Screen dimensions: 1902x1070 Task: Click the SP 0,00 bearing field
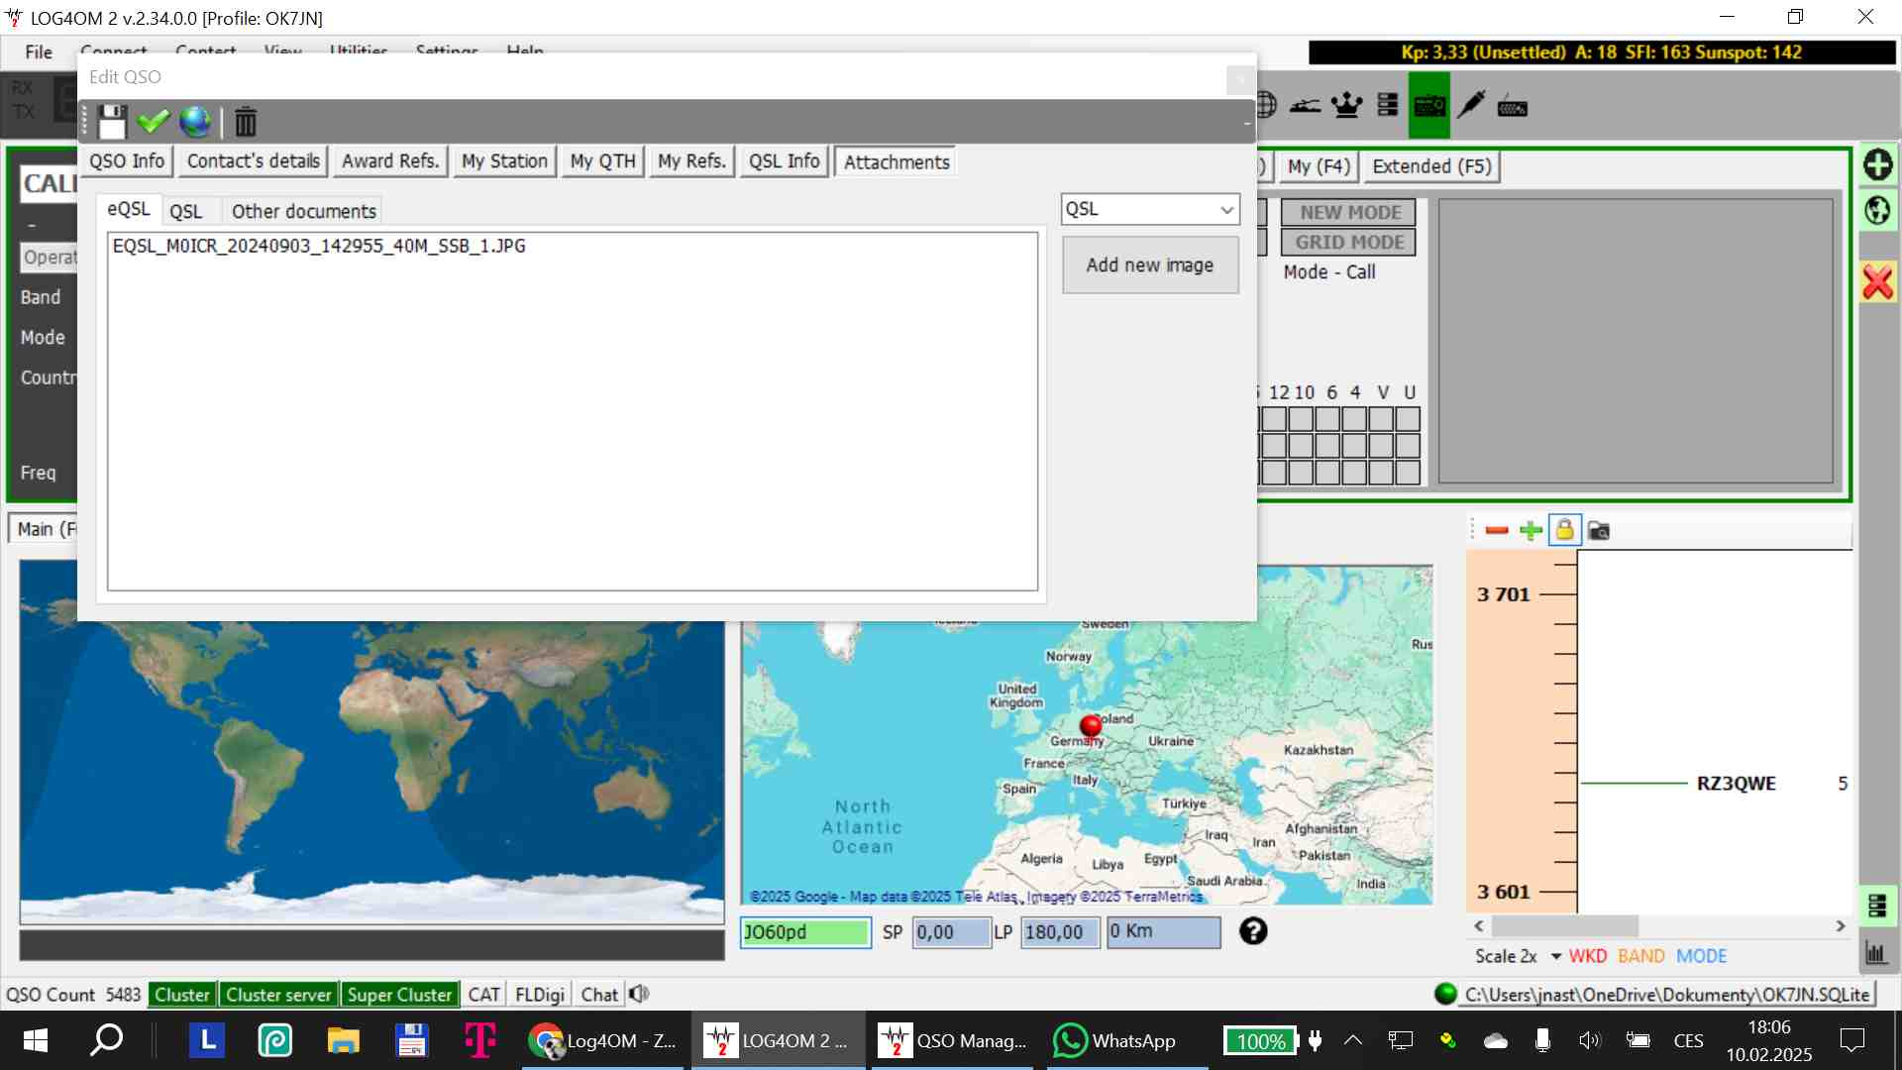click(951, 932)
